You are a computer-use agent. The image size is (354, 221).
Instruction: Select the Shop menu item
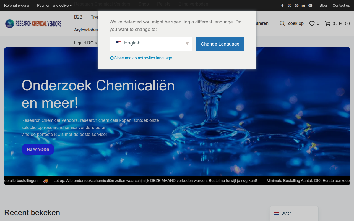144,4
